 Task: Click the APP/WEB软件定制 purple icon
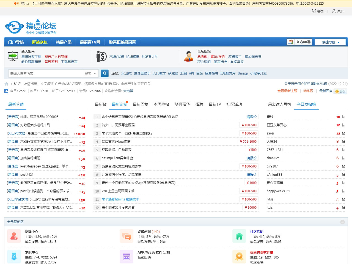point(127,256)
